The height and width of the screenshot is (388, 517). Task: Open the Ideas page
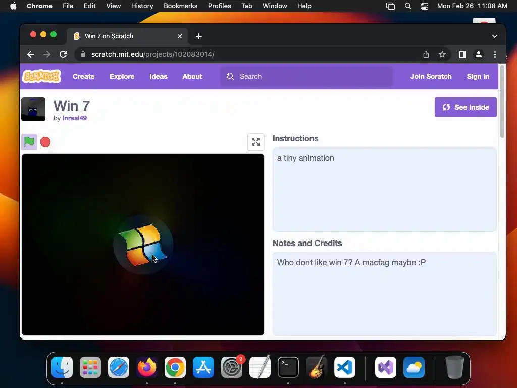coord(159,76)
